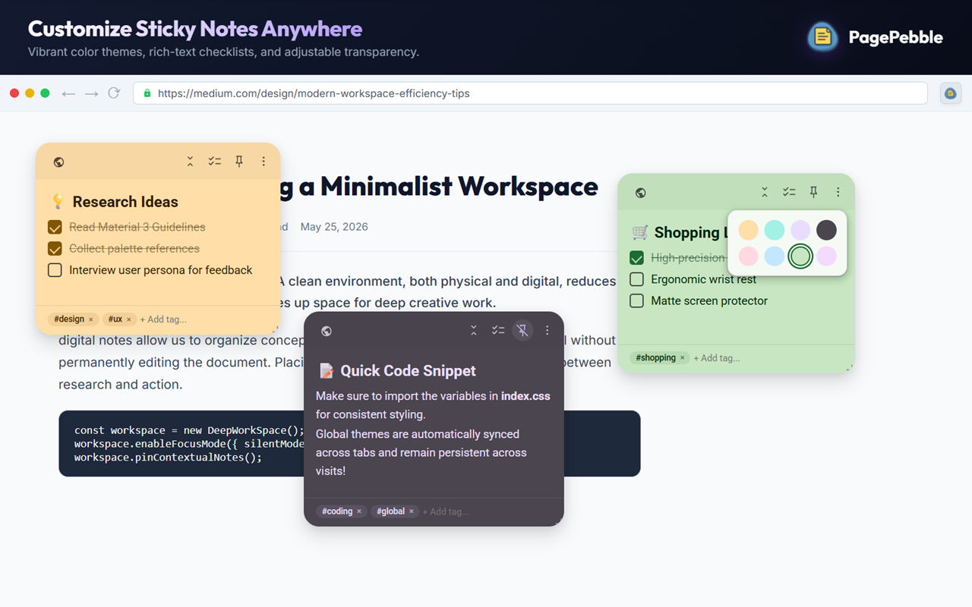Screen dimensions: 972x607
Task: Remove the #design tag
Action: (91, 319)
